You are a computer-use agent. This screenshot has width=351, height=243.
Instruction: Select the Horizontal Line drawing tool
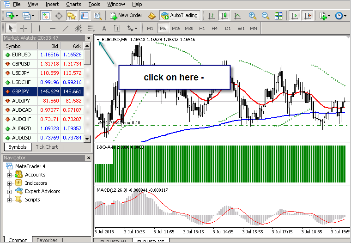tap(52, 28)
